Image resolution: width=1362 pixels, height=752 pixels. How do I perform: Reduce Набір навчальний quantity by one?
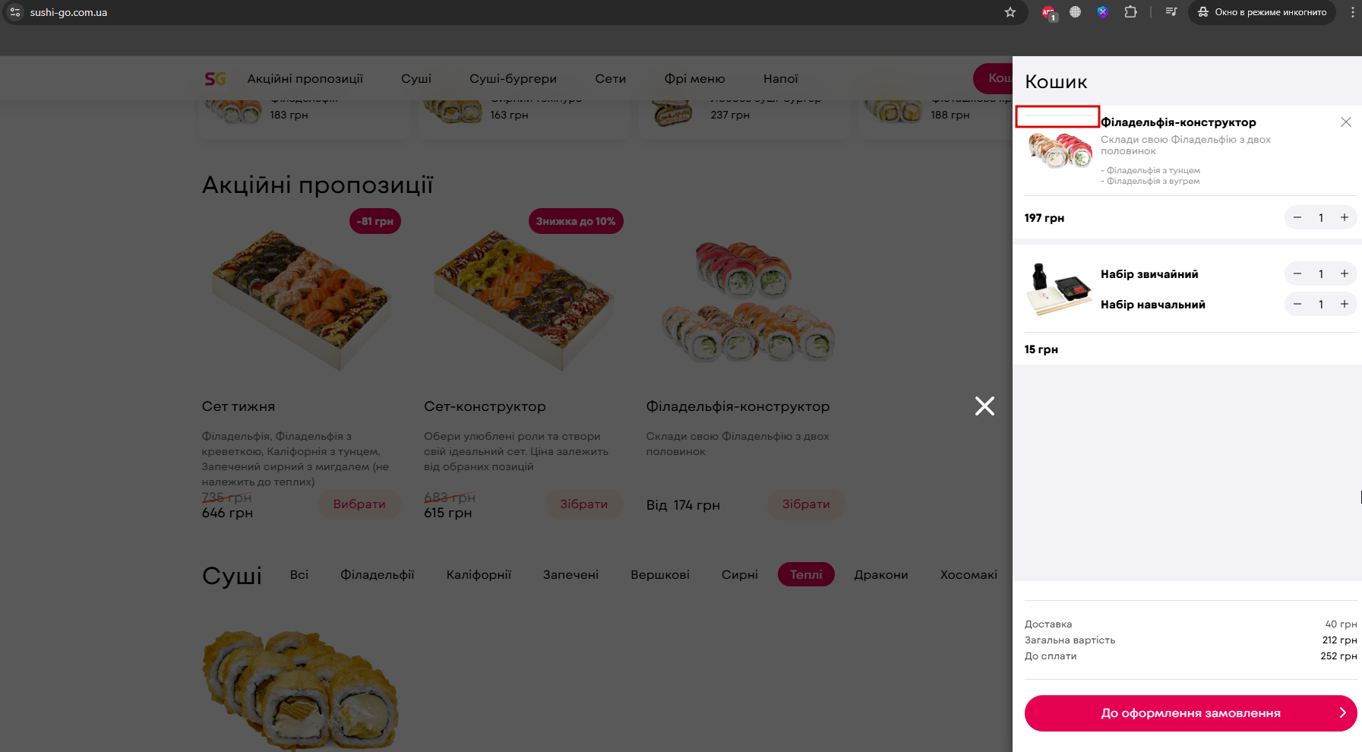point(1297,305)
